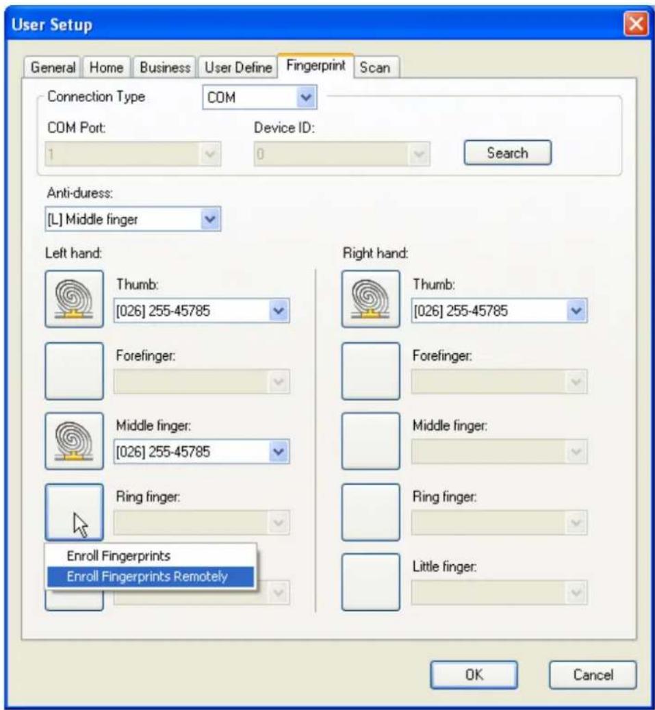Click the right hand Thumb fingerprint icon
This screenshot has width=655, height=710.
(x=371, y=299)
